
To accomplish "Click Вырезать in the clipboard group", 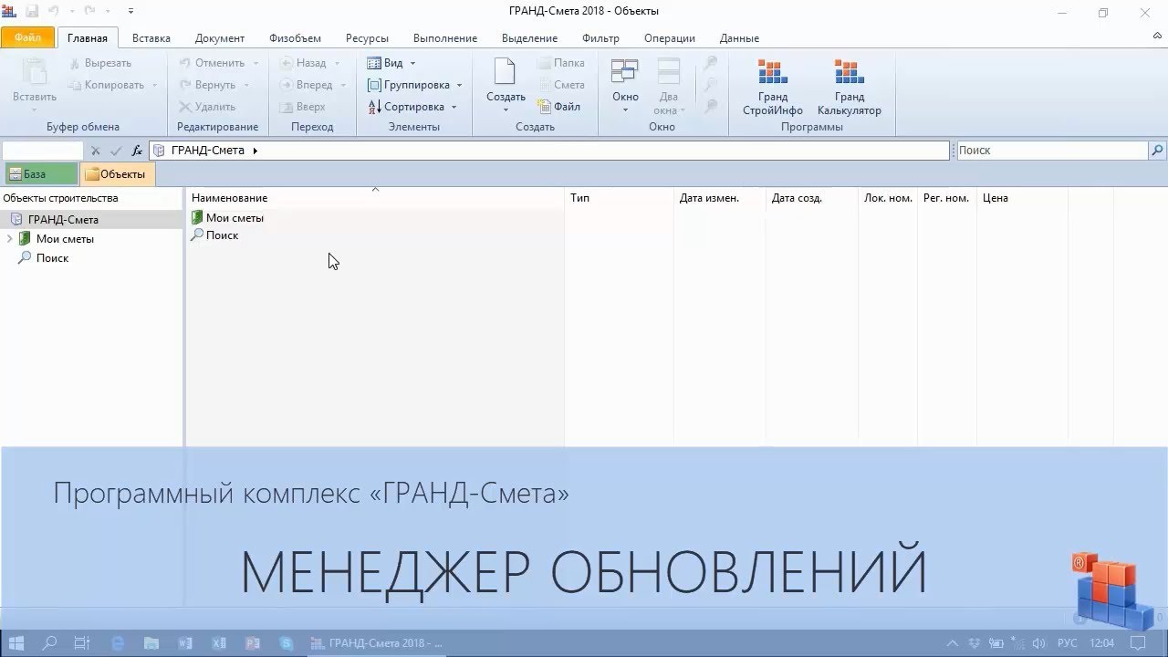I will click(x=100, y=63).
